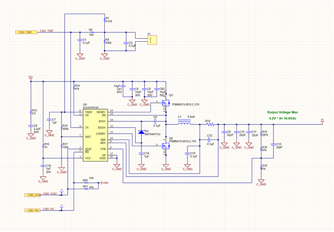Select the R13 sense resistor symbol

pyautogui.click(x=210, y=124)
